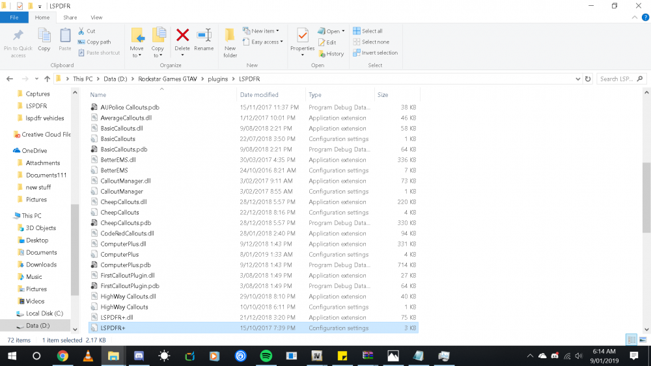651x366 pixels.
Task: Select the BetterEMS.dll file
Action: tap(118, 160)
